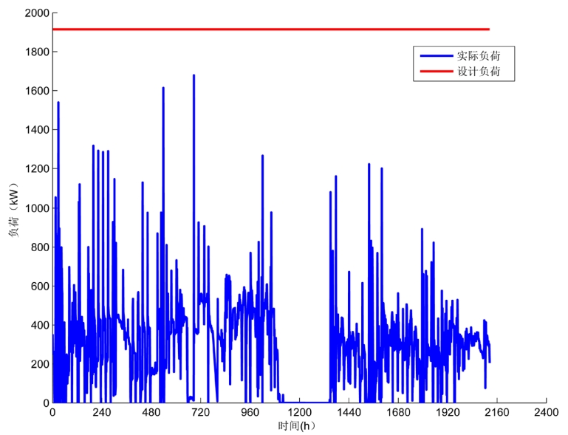Click the highest blue peak near 1680 kW

click(194, 76)
